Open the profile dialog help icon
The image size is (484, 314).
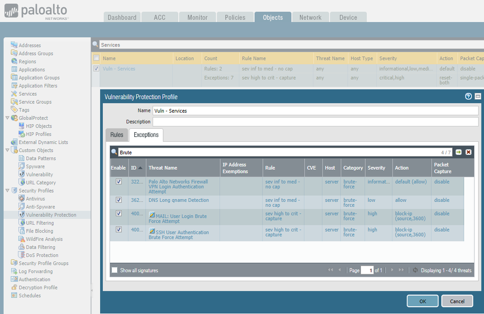click(468, 96)
